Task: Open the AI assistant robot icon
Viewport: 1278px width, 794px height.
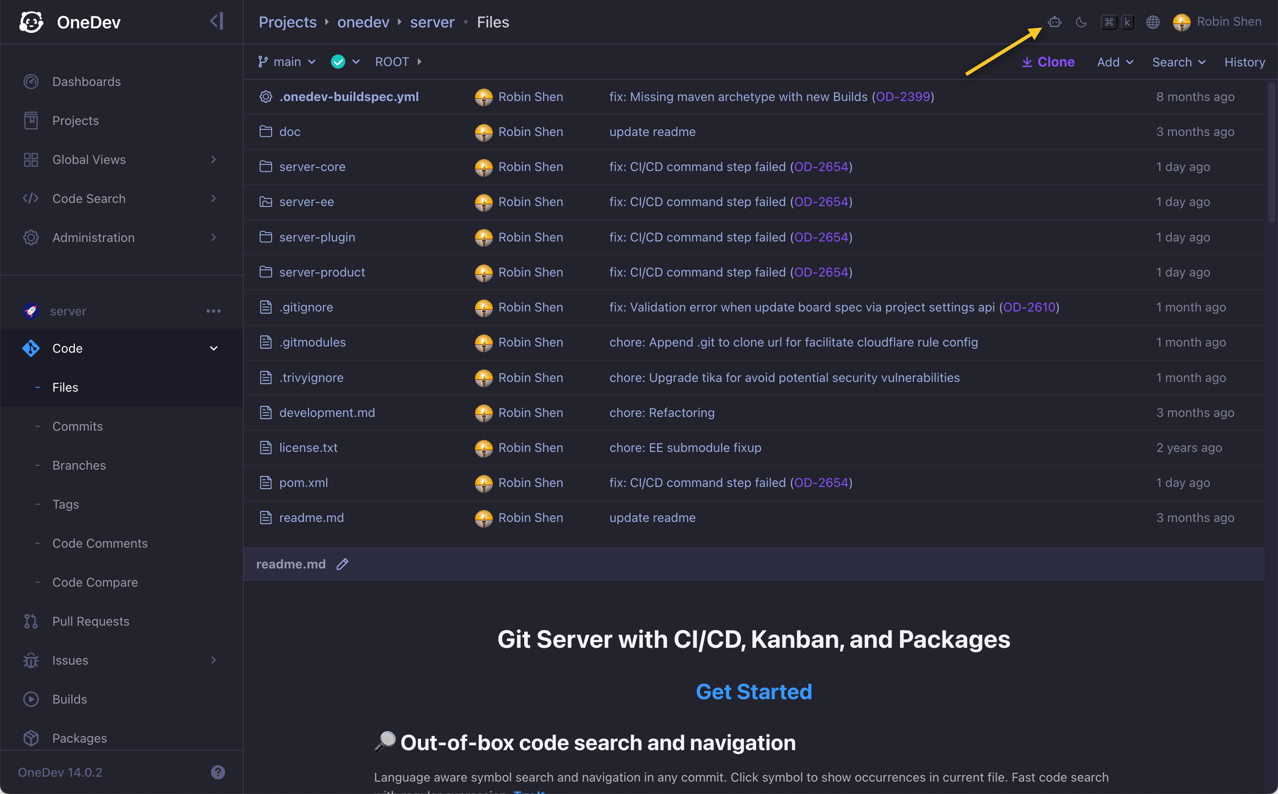Action: pos(1054,22)
